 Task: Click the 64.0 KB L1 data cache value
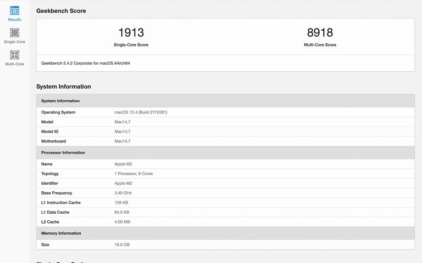coord(121,212)
